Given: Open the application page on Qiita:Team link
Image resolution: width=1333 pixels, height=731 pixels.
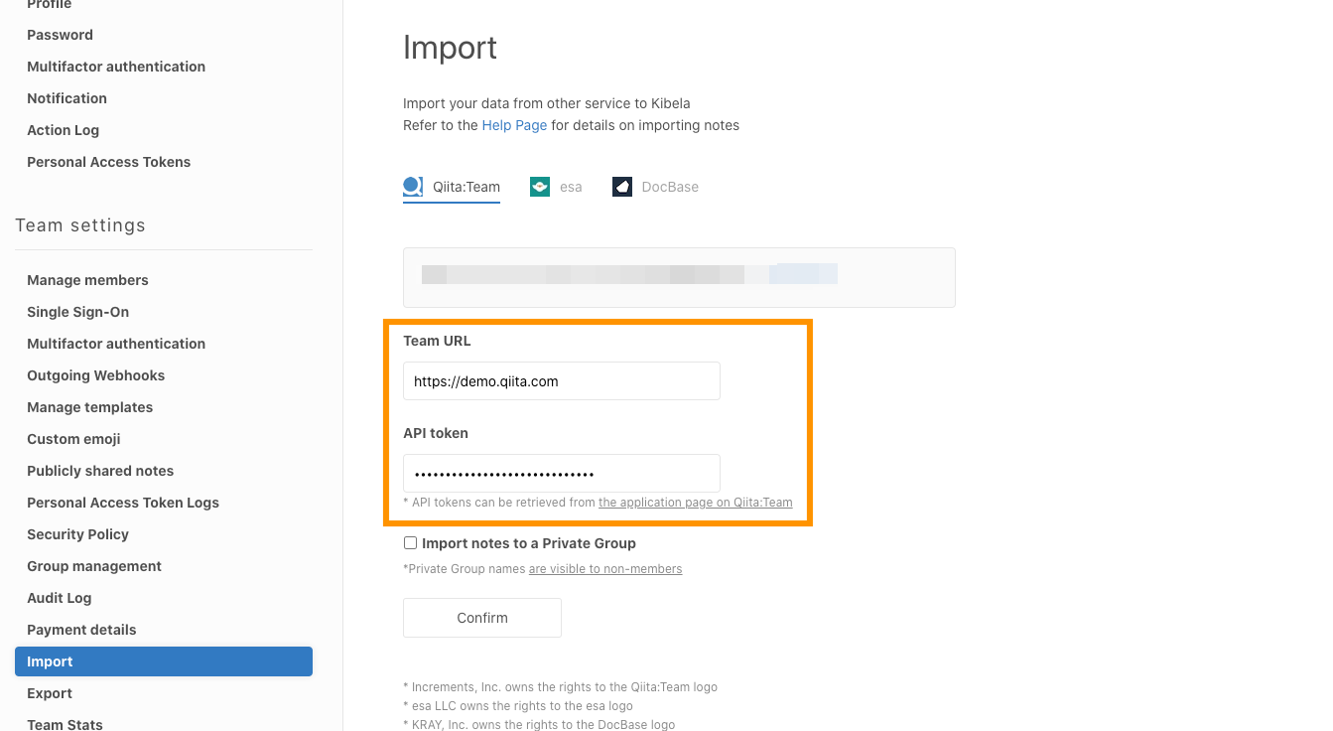Looking at the screenshot, I should (x=695, y=503).
